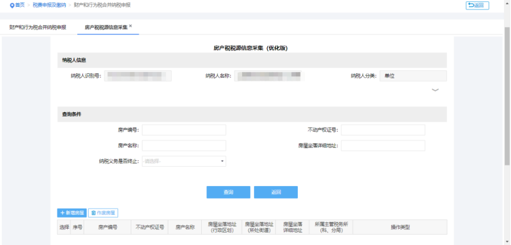
Task: Click the blue 查询 button
Action: coord(228,192)
